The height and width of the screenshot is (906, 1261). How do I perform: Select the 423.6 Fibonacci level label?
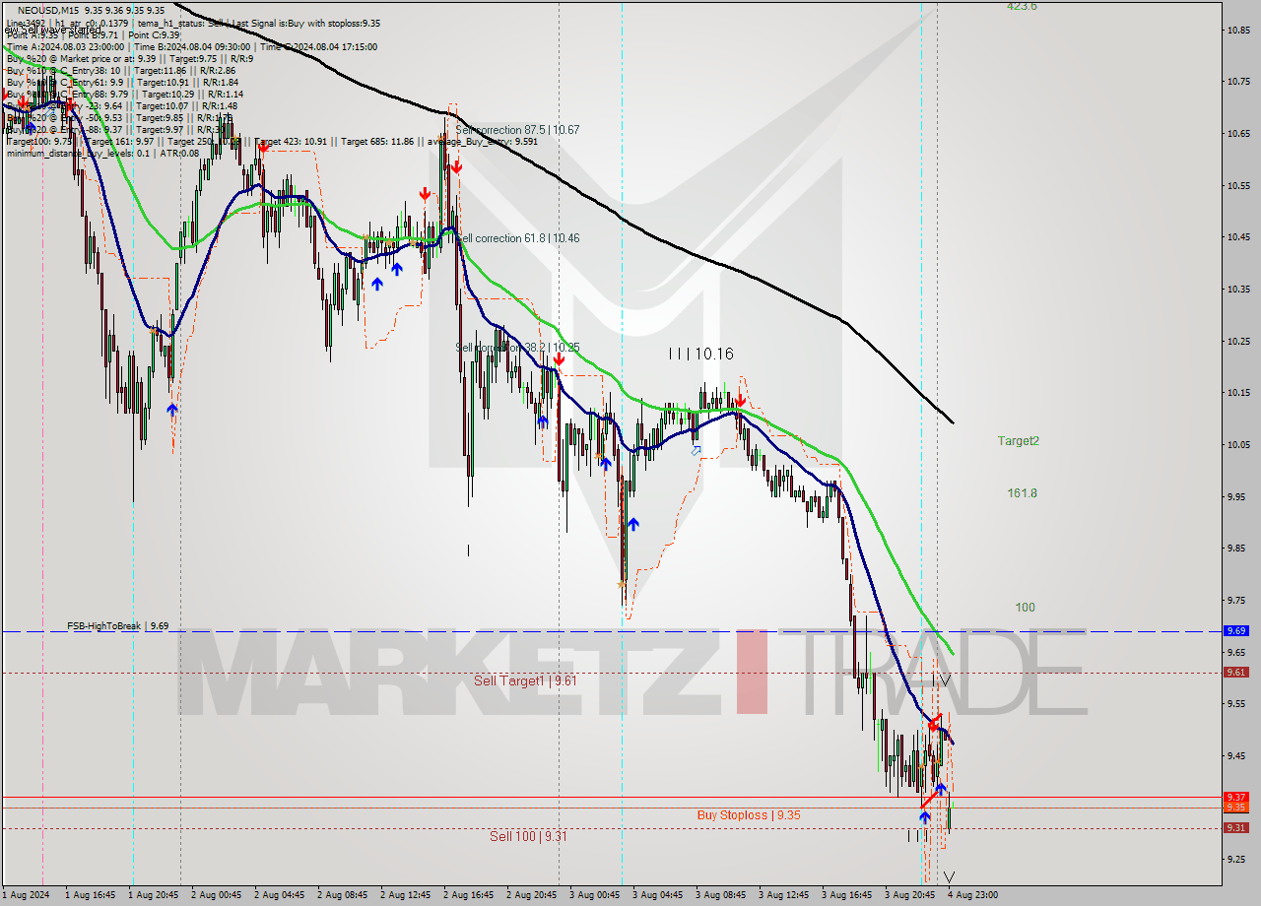click(1022, 6)
